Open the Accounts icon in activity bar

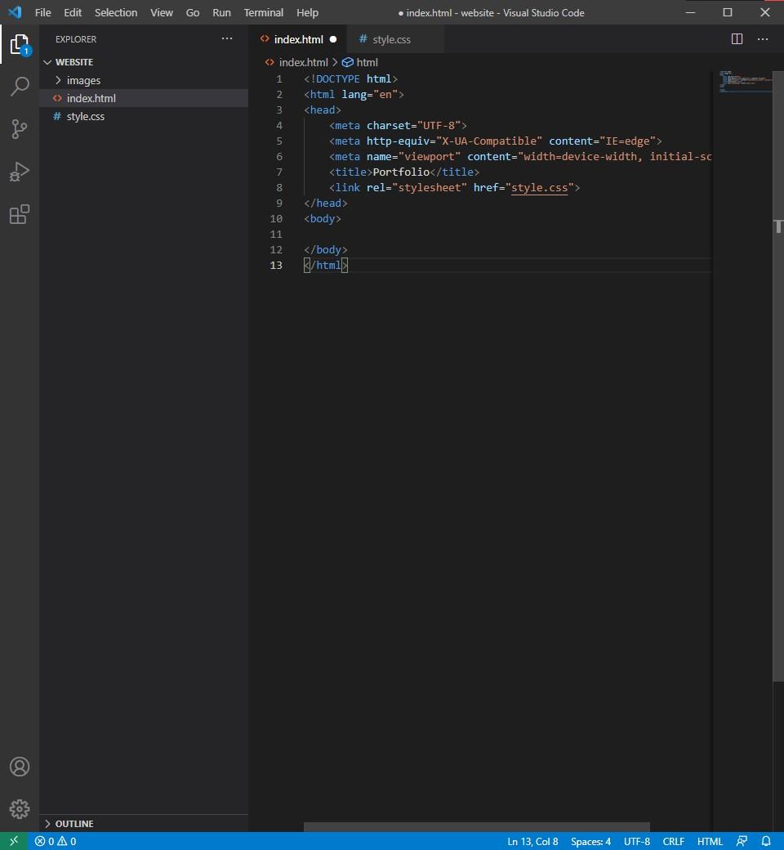(x=20, y=767)
